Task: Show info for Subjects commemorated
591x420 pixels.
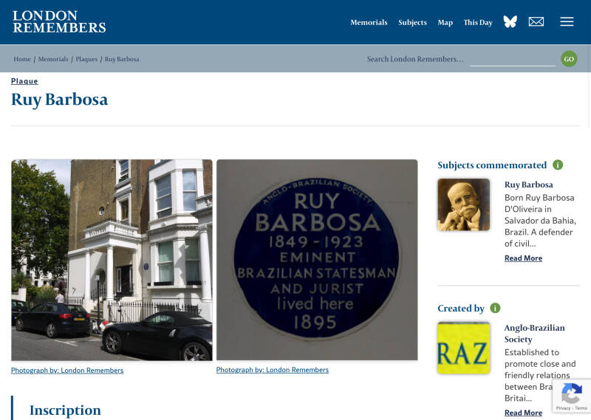Action: [x=558, y=165]
